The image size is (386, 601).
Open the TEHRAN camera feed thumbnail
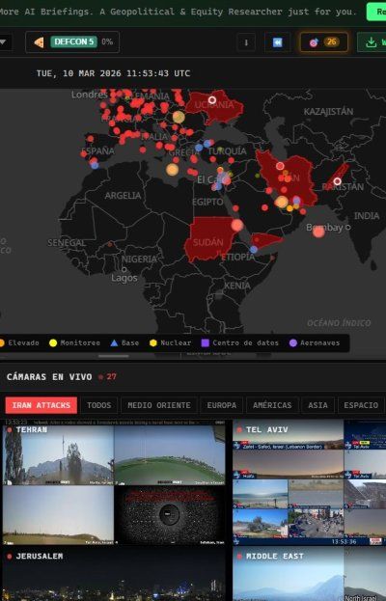58,455
